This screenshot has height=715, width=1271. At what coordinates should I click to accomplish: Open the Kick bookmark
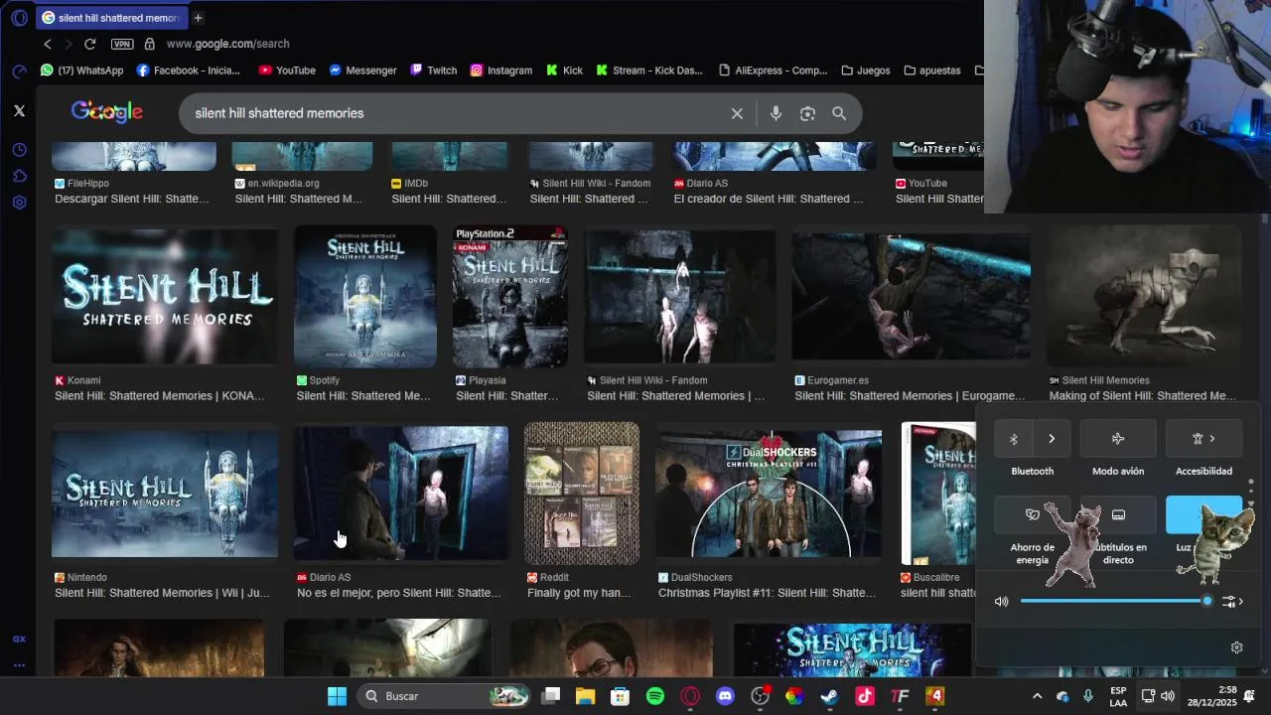click(x=564, y=71)
